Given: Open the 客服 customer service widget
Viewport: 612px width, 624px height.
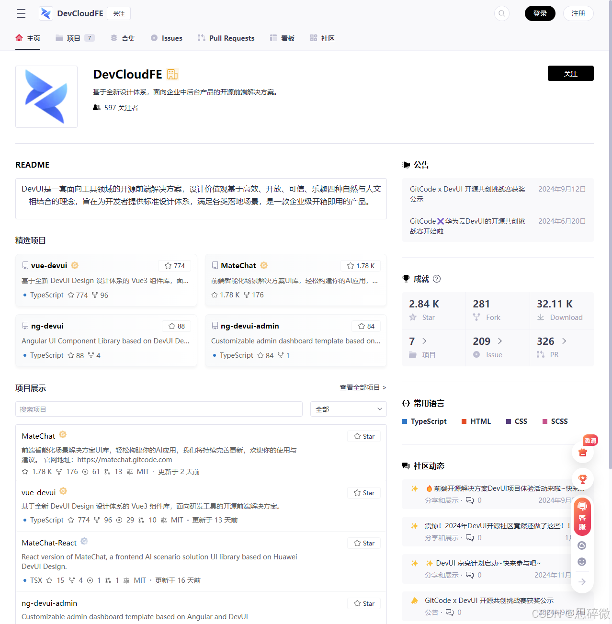Looking at the screenshot, I should (x=582, y=517).
